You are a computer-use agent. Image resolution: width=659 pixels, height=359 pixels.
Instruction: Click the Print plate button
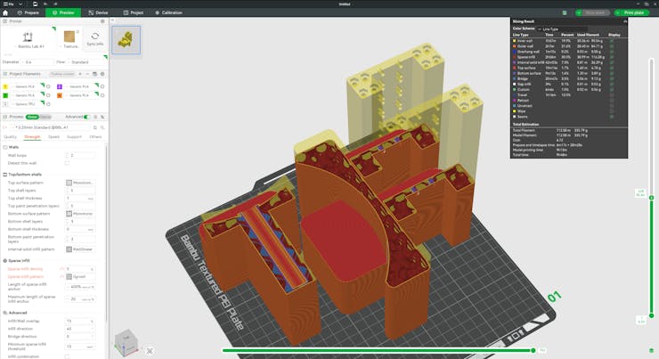click(633, 12)
